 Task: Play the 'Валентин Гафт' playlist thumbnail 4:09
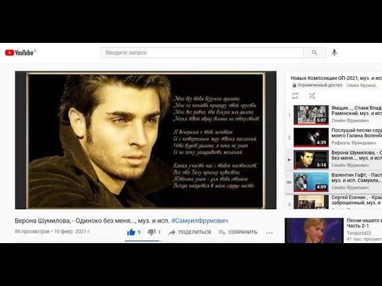tap(311, 182)
